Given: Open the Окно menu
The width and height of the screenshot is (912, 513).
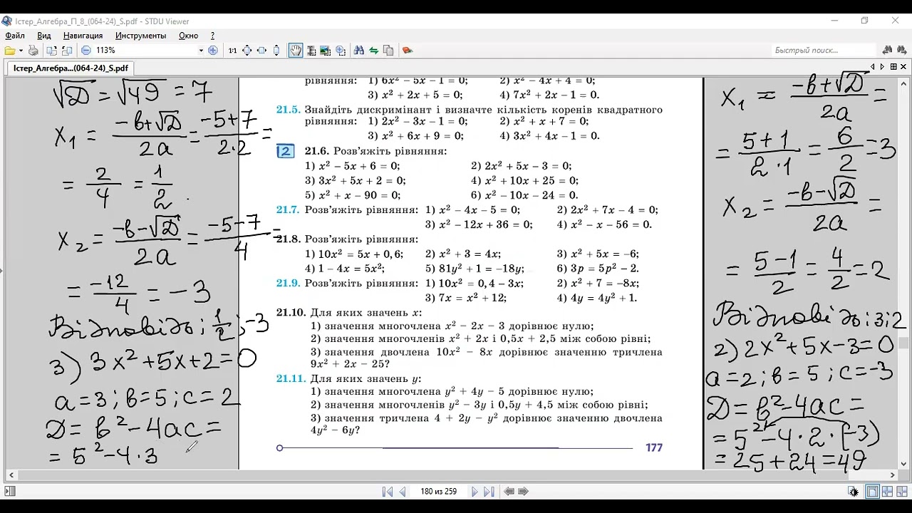Looking at the screenshot, I should 188,36.
